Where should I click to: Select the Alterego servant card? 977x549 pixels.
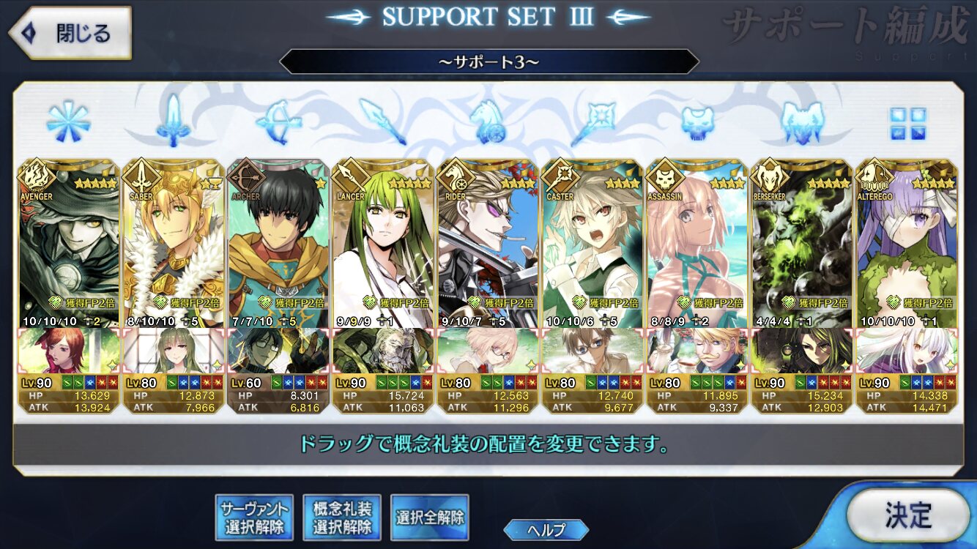[x=907, y=244]
